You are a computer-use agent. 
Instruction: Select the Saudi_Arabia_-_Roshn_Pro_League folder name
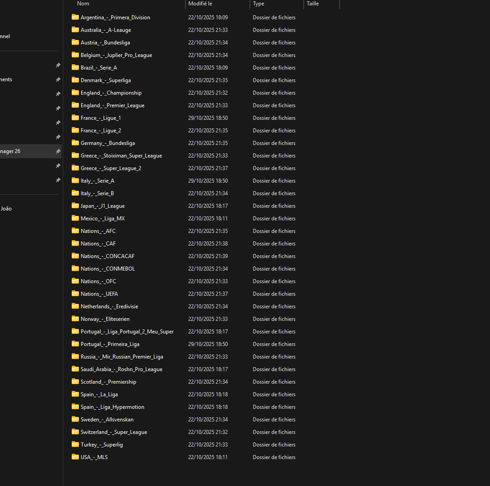pos(121,369)
